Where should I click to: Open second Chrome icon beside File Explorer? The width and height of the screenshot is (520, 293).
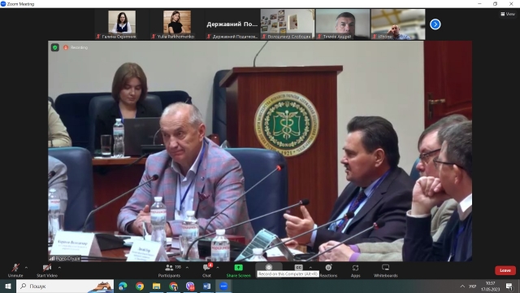coord(173,286)
